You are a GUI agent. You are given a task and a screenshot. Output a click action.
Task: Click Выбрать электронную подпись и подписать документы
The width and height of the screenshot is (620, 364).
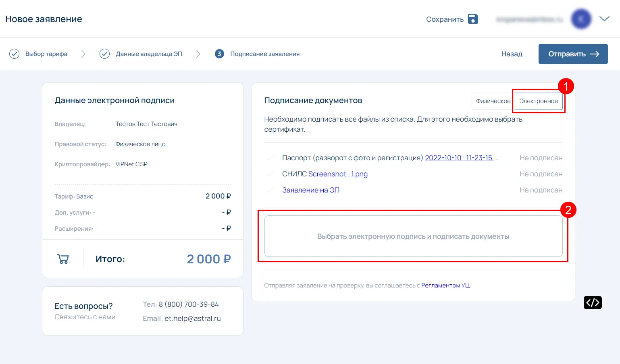pyautogui.click(x=413, y=236)
